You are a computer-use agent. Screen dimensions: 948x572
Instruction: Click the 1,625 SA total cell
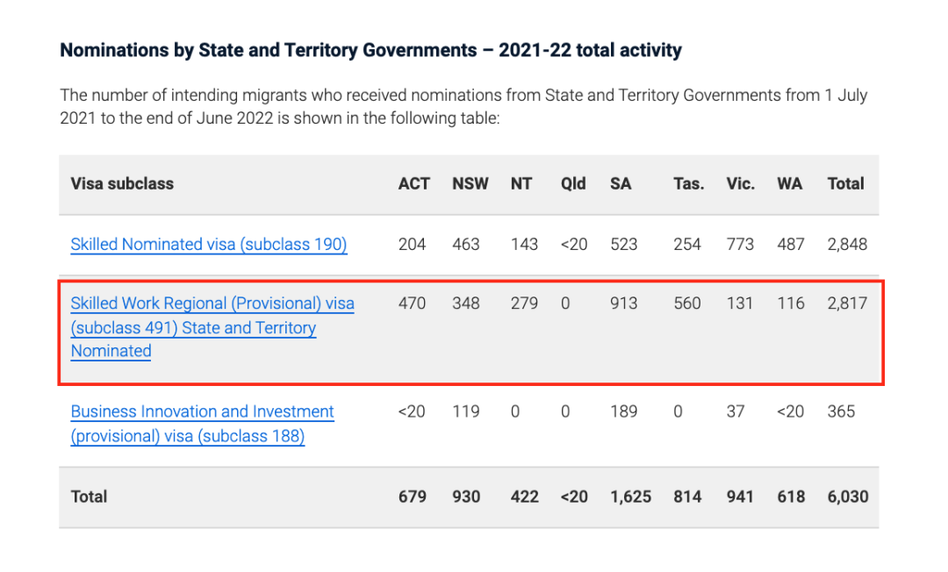point(630,497)
